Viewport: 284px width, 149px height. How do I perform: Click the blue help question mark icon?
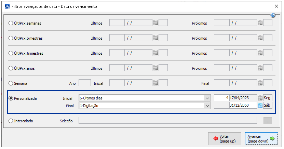point(273,15)
